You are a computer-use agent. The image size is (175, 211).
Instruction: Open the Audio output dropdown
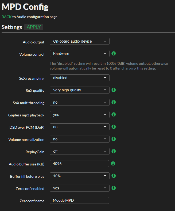[79, 41]
